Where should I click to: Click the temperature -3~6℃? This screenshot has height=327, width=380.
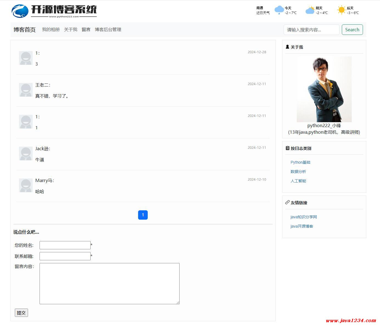tap(353, 13)
